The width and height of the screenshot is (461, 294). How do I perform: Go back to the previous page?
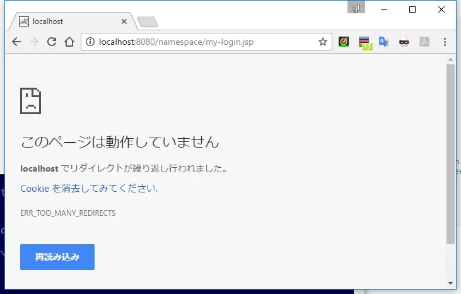pyautogui.click(x=16, y=42)
